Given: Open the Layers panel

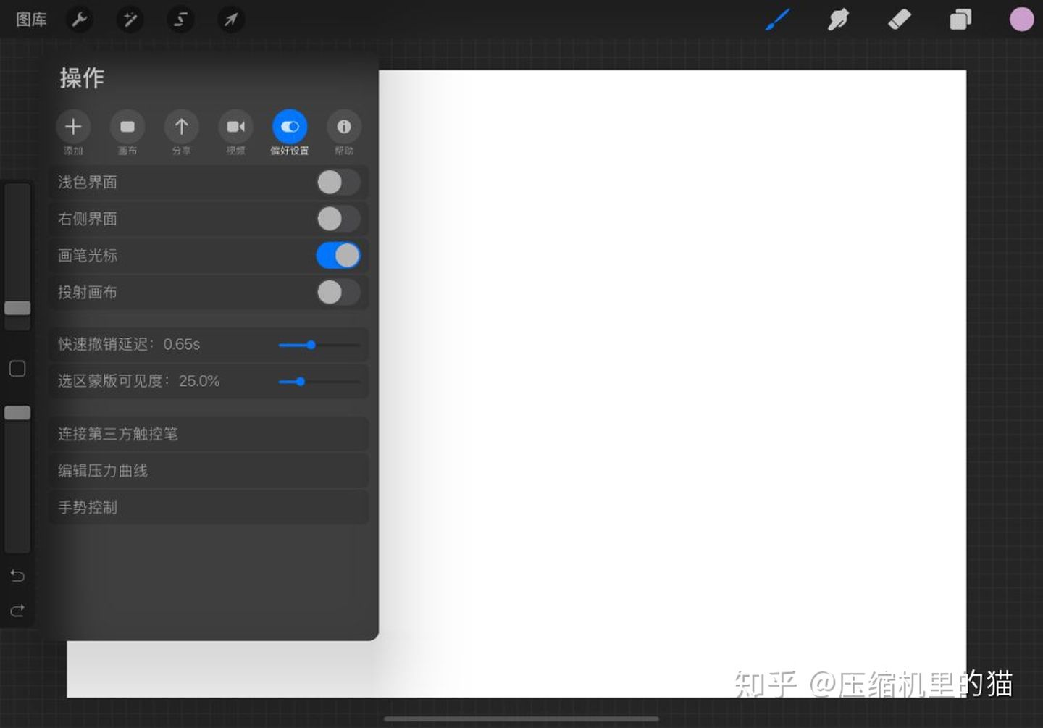Looking at the screenshot, I should [960, 20].
